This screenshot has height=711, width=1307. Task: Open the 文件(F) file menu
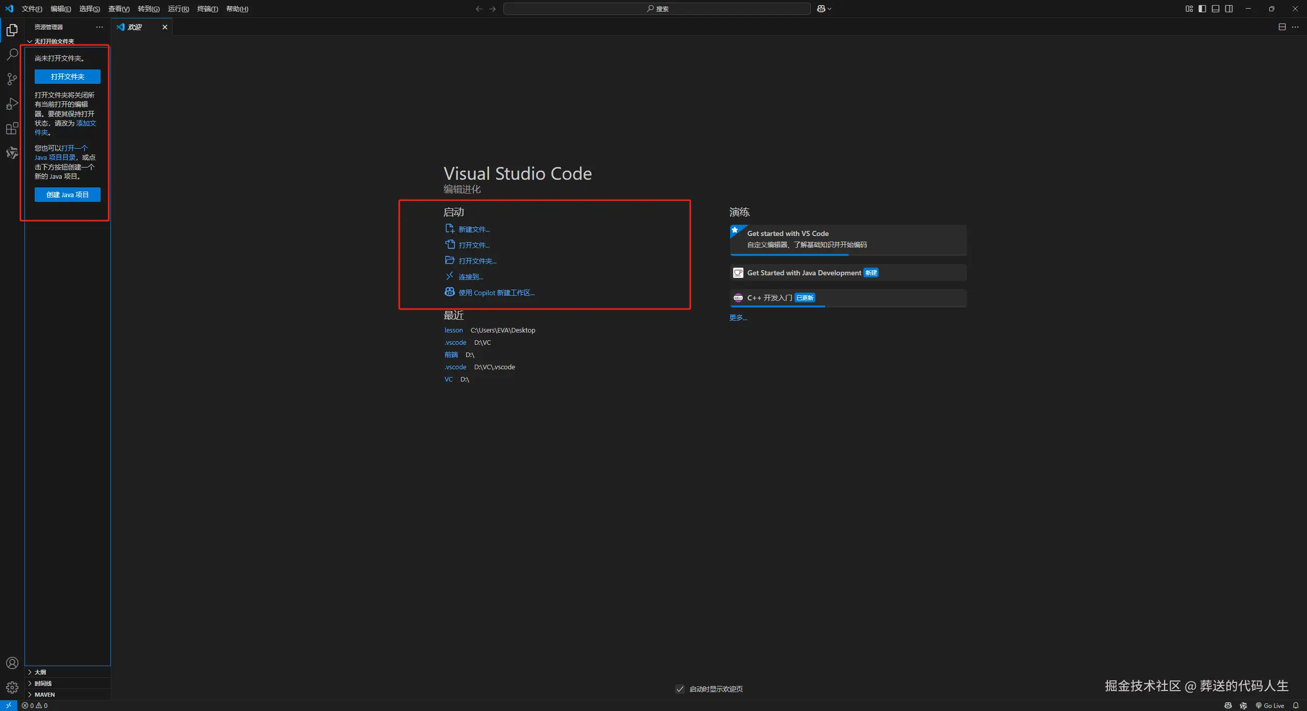tap(32, 9)
